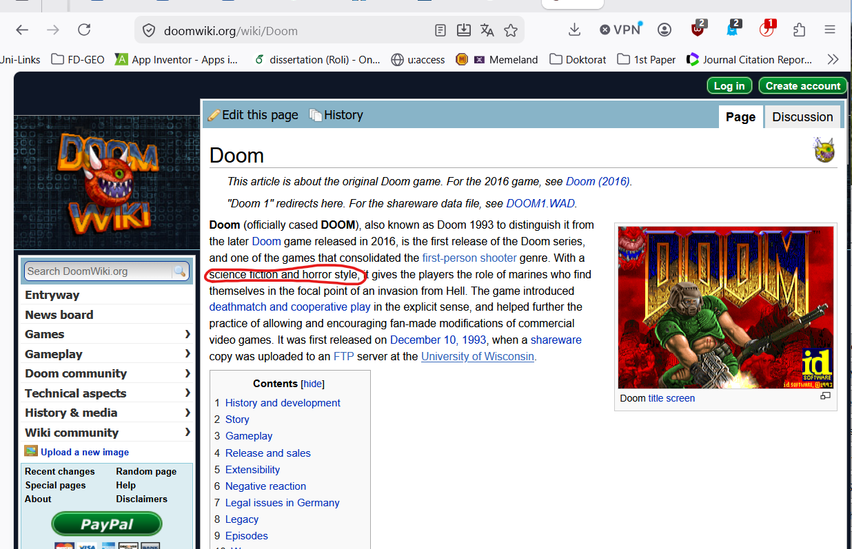Open the downloads arrow icon
This screenshot has width=852, height=549.
[x=574, y=30]
